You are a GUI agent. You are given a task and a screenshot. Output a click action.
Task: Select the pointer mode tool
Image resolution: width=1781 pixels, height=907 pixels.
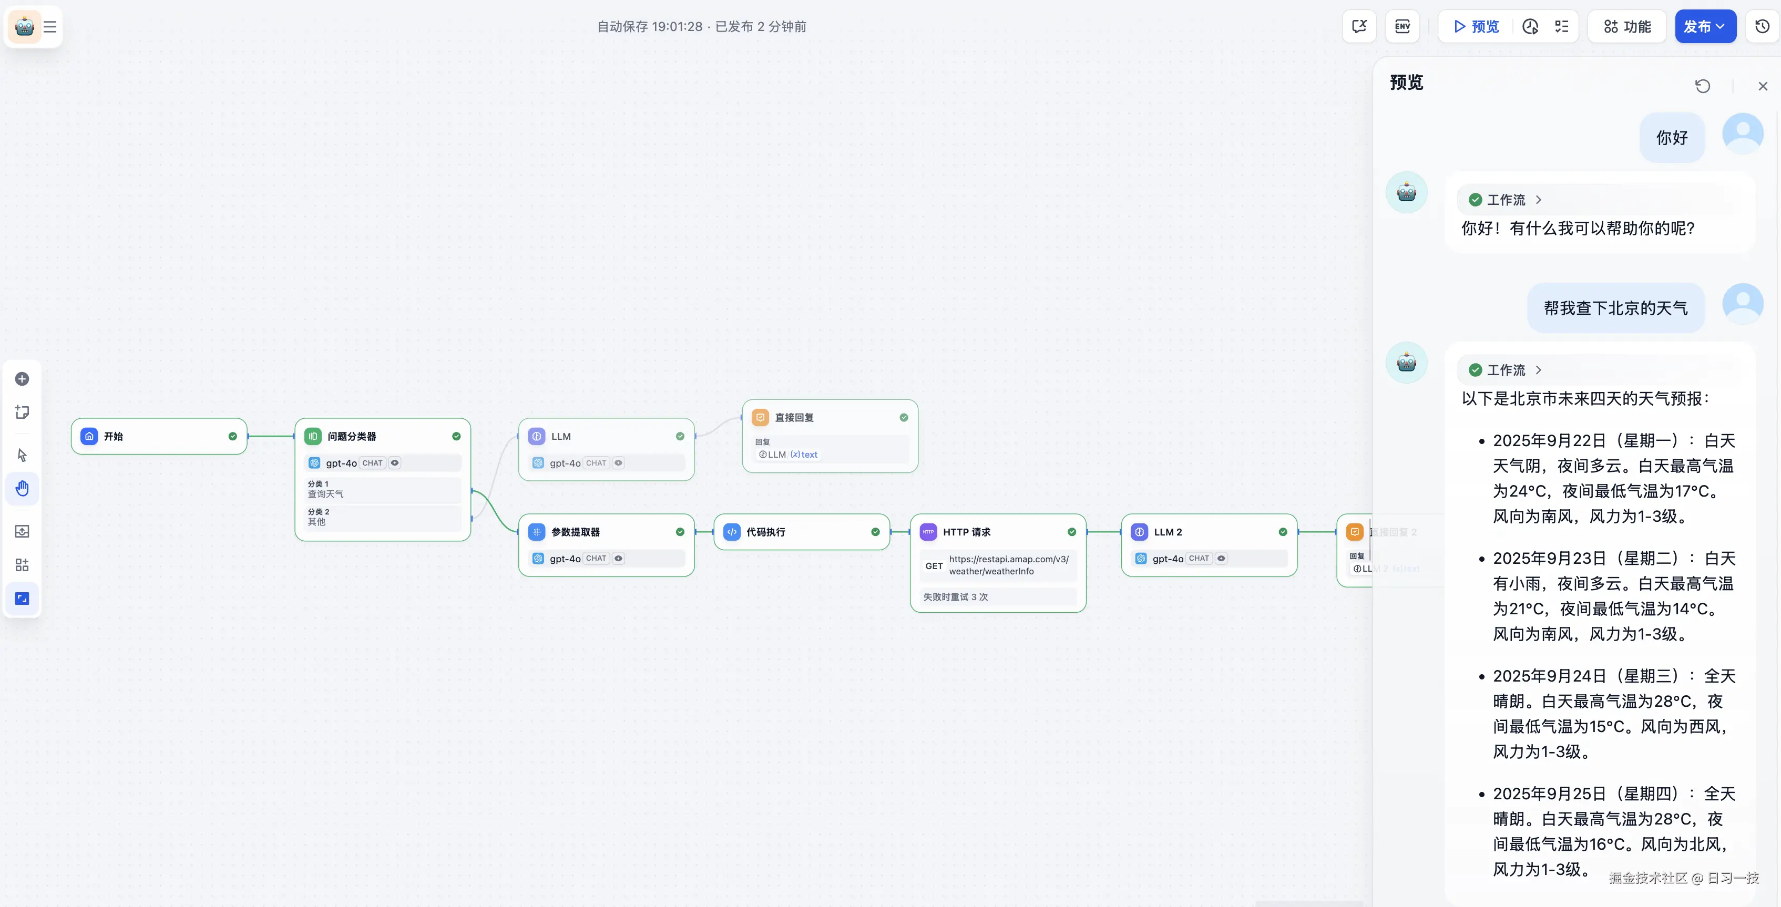(22, 454)
